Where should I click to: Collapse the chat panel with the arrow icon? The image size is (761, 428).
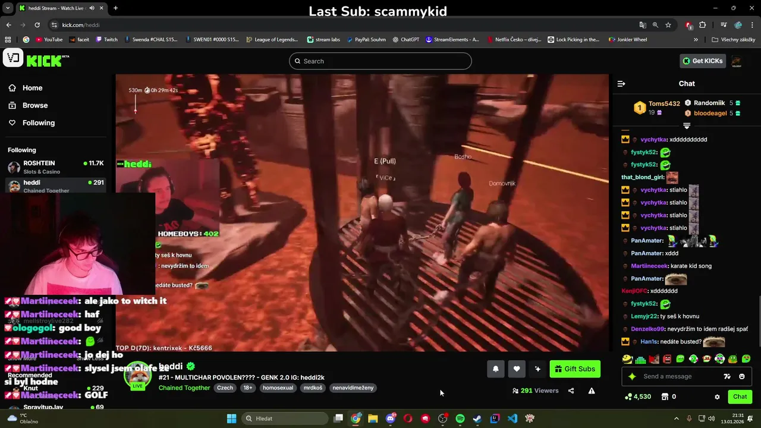[621, 84]
